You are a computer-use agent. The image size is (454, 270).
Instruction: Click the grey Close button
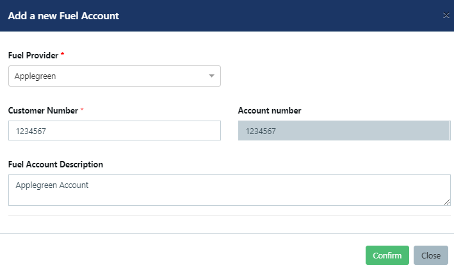430,255
